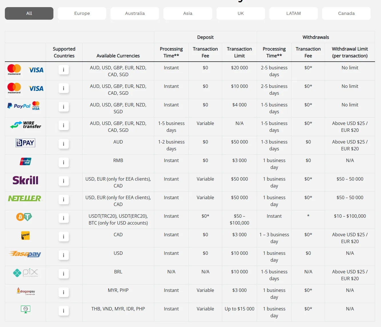Open supported countries info for Wire transfer
The image size is (381, 327).
[x=64, y=126]
